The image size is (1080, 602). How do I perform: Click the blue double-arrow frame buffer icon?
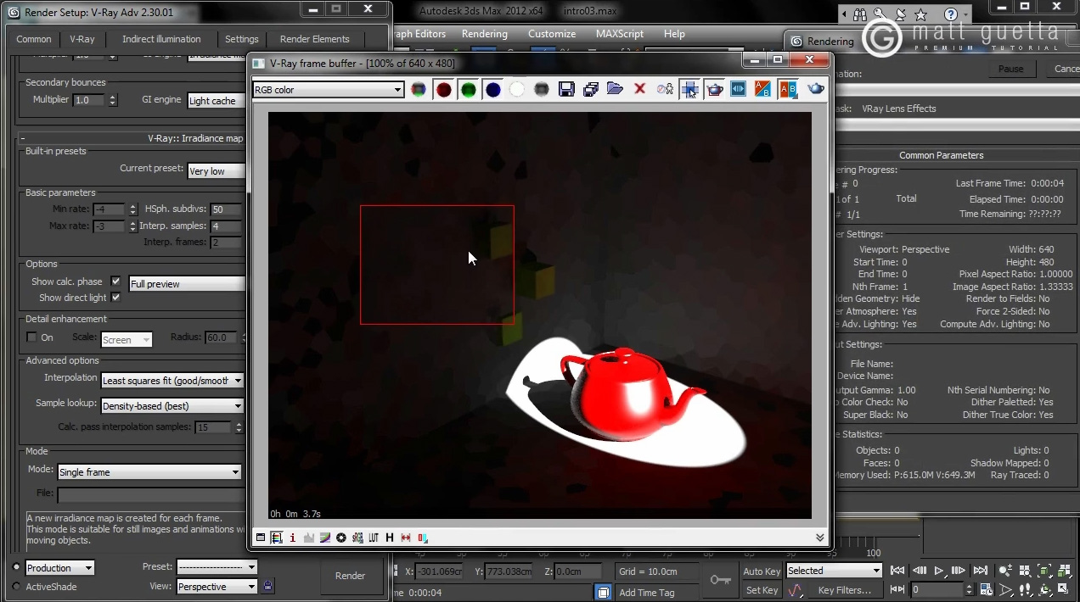(x=739, y=89)
